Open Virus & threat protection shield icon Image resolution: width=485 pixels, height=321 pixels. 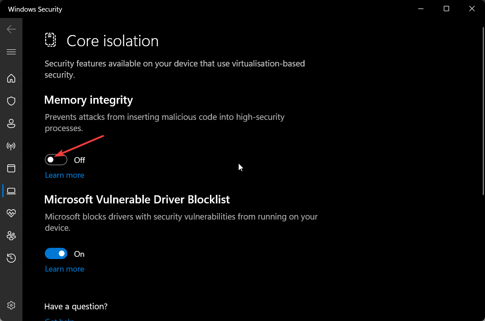coord(11,101)
